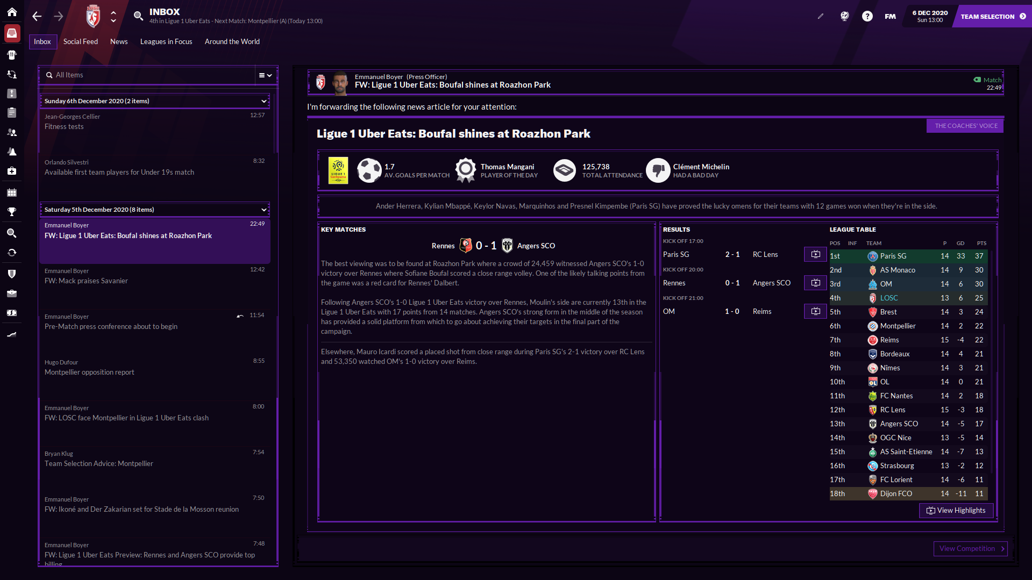The height and width of the screenshot is (580, 1032).
Task: Open the Tactics icon in the sidebar
Action: point(12,94)
